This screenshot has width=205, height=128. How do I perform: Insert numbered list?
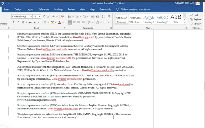[x=77, y=16]
